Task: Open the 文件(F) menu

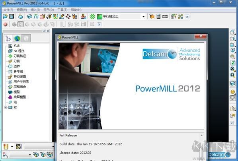Action: pyautogui.click(x=8, y=10)
